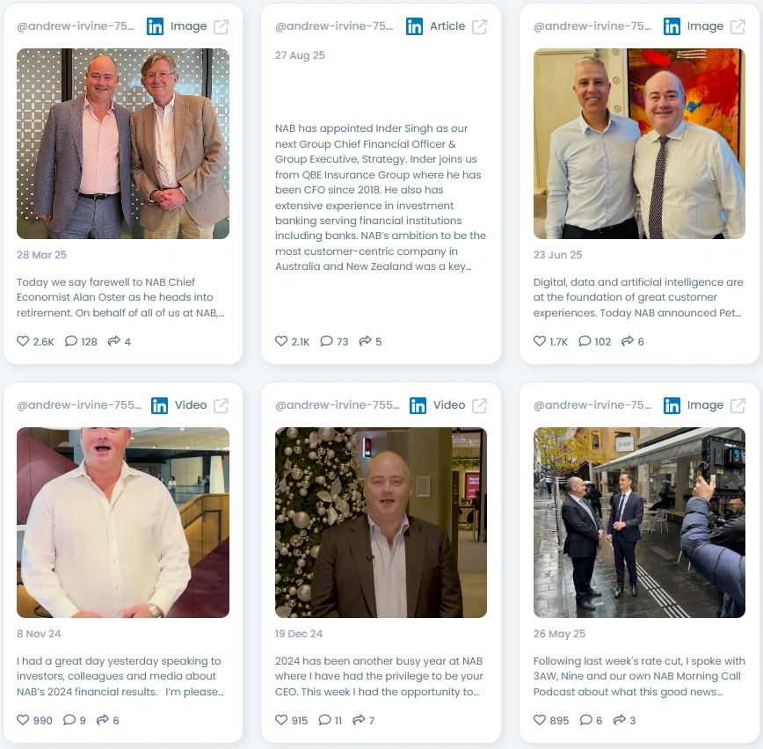Open rainy street interview photo
Image resolution: width=763 pixels, height=749 pixels.
pos(639,523)
